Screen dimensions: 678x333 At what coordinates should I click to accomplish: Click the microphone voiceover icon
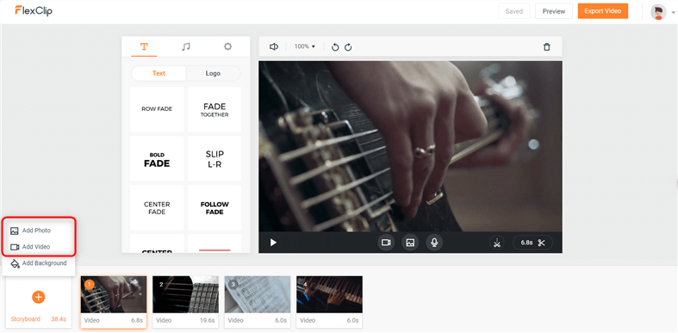[x=434, y=243]
